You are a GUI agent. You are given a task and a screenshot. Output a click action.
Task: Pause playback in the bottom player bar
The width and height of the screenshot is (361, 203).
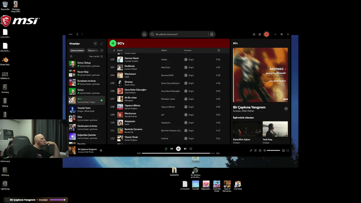178,149
